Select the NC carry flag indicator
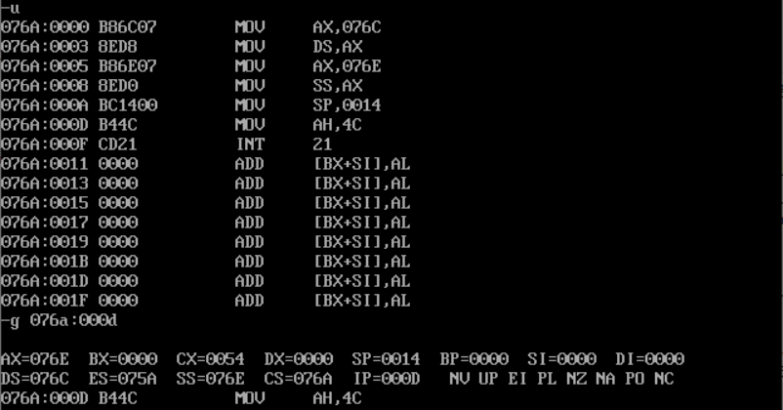Screen dimensions: 783x410 pos(664,379)
